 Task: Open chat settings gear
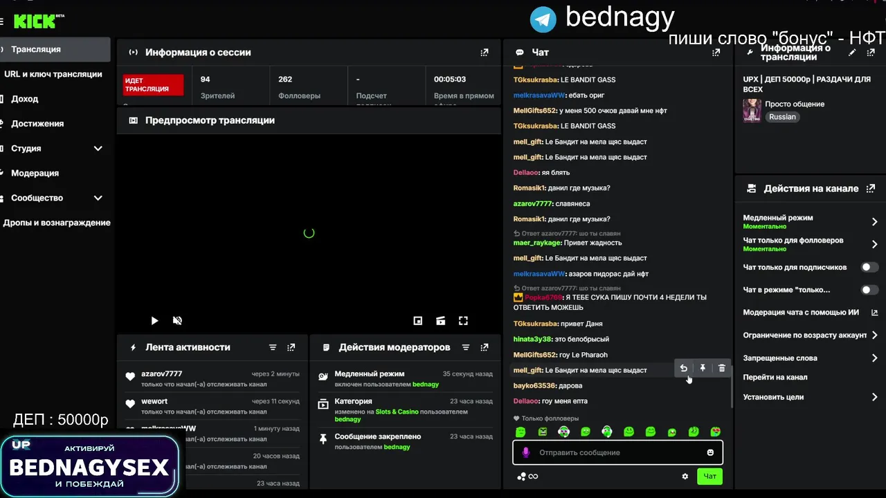[x=685, y=477]
